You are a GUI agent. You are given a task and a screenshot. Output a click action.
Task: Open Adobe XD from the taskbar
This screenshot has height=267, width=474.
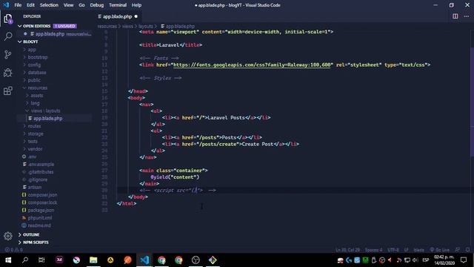click(59, 260)
